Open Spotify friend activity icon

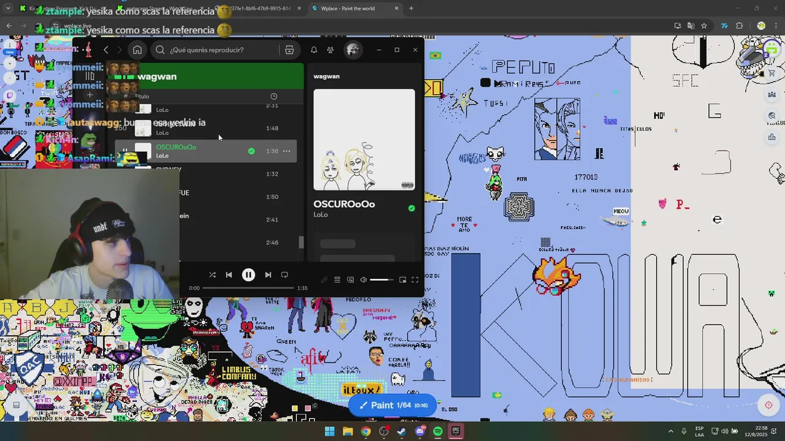coord(330,50)
